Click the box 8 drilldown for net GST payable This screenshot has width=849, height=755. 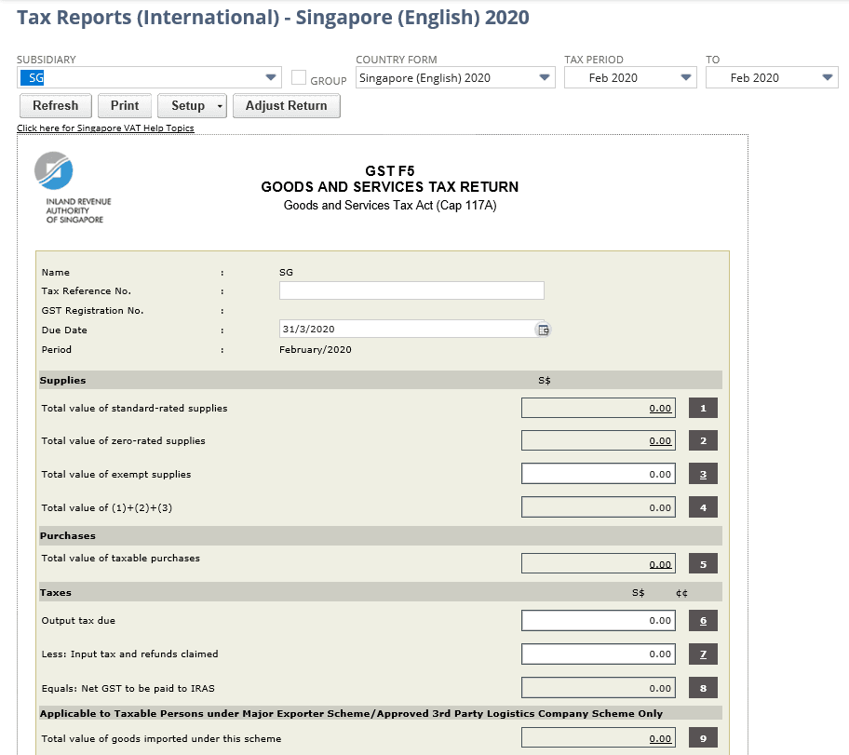703,687
